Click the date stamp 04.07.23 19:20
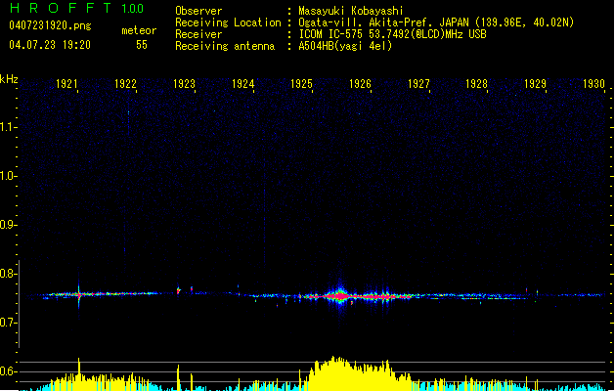 point(50,45)
